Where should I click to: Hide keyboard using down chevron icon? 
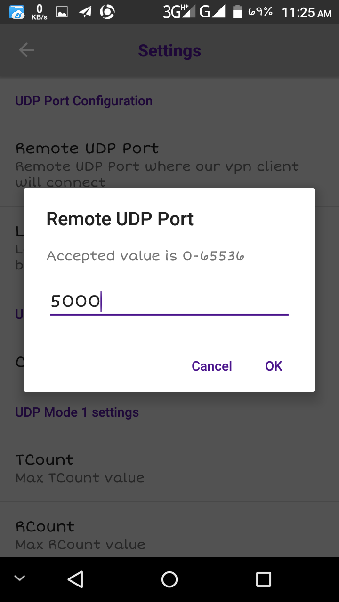[x=20, y=578]
